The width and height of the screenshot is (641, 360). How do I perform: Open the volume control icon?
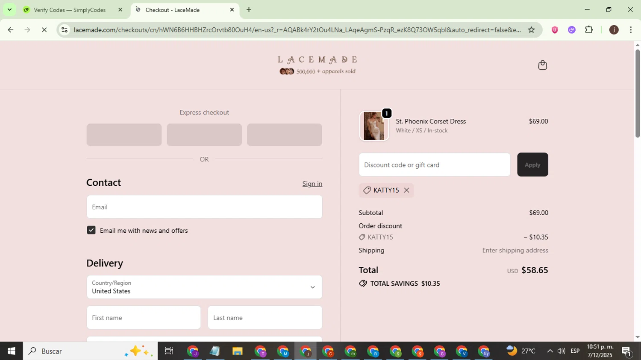point(561,351)
